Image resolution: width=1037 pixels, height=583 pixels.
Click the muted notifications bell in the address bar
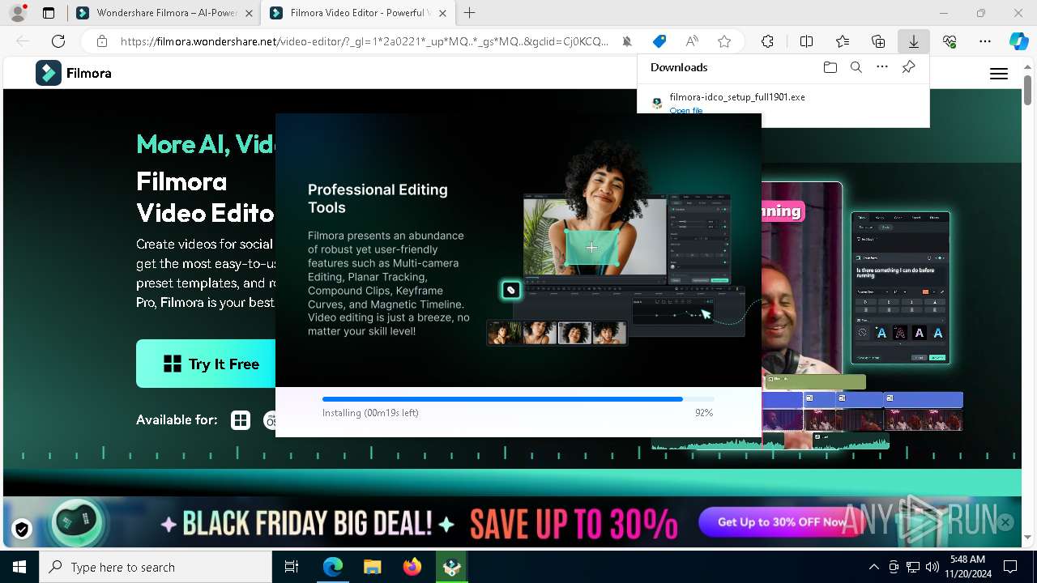pos(627,41)
